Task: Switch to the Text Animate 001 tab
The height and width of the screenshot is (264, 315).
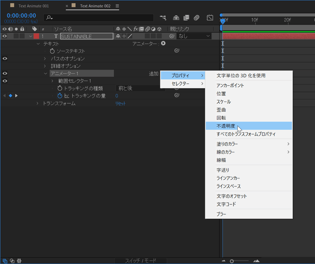Action: [34, 6]
